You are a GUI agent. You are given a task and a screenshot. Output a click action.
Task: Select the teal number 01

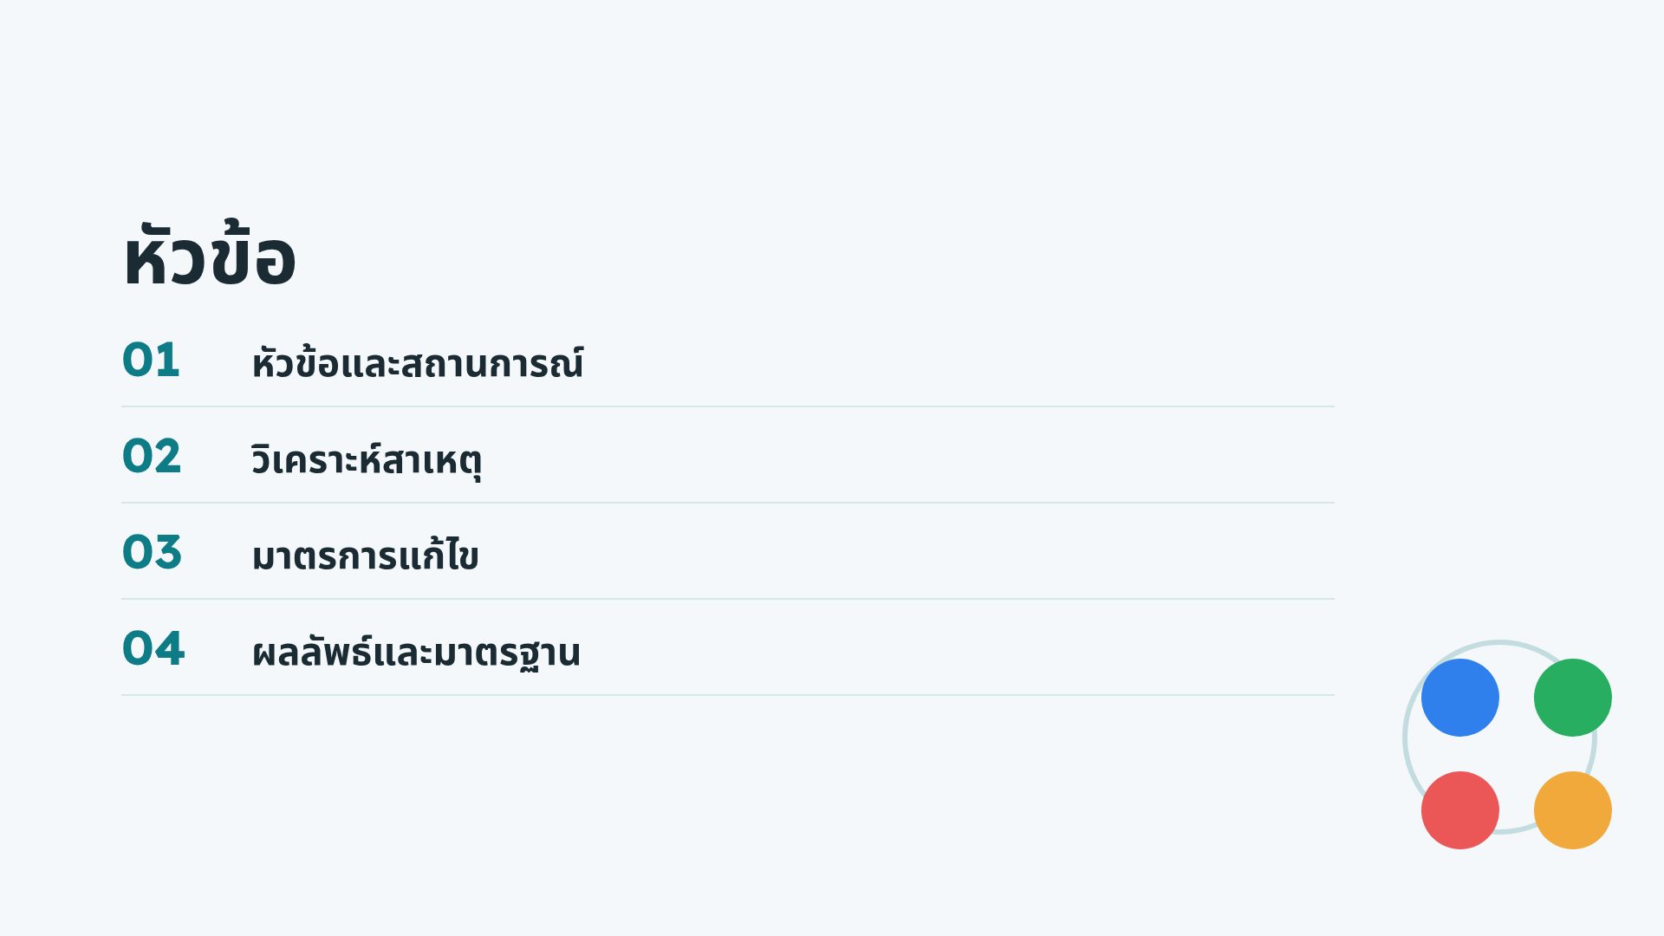(151, 360)
